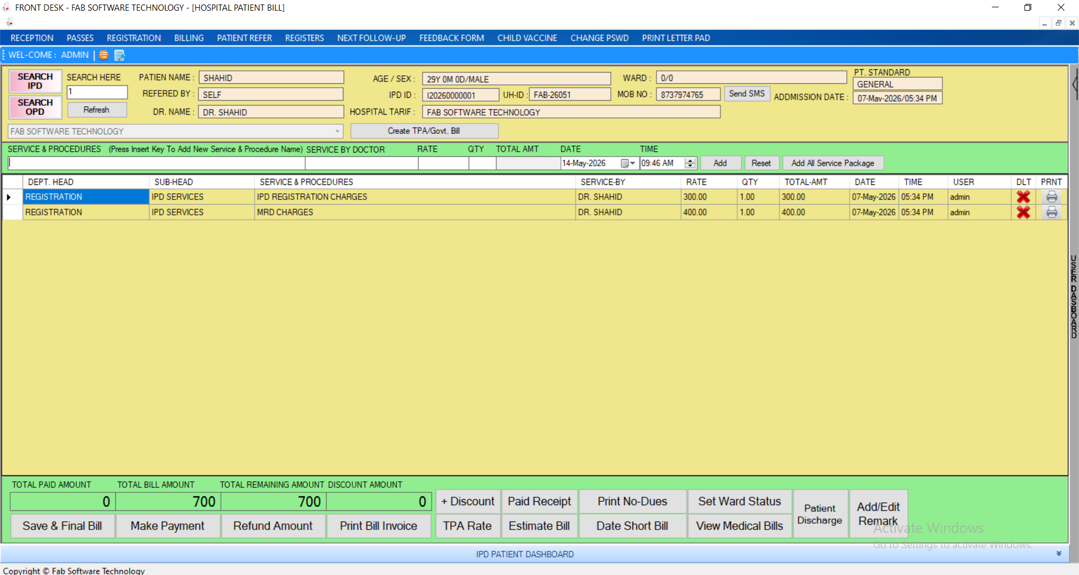Select IPD REGISTRATION CHARGES cell

click(x=415, y=197)
